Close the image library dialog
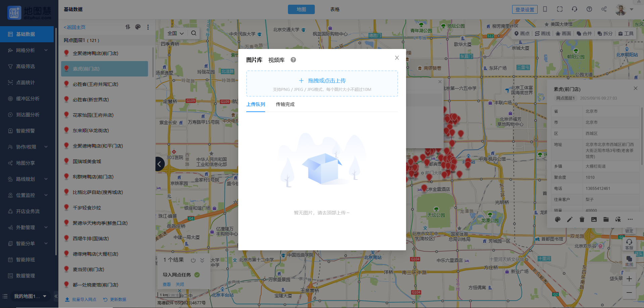This screenshot has width=644, height=308. click(397, 58)
